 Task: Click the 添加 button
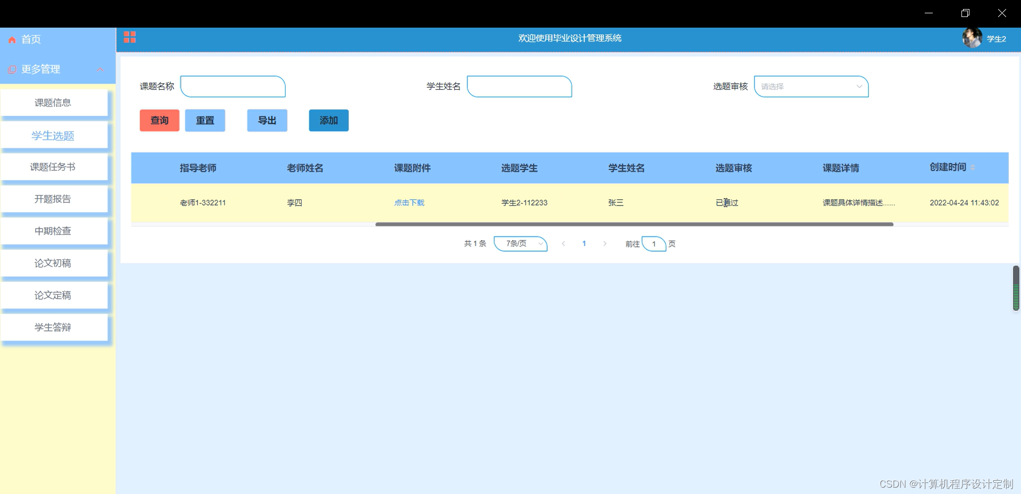pos(329,121)
